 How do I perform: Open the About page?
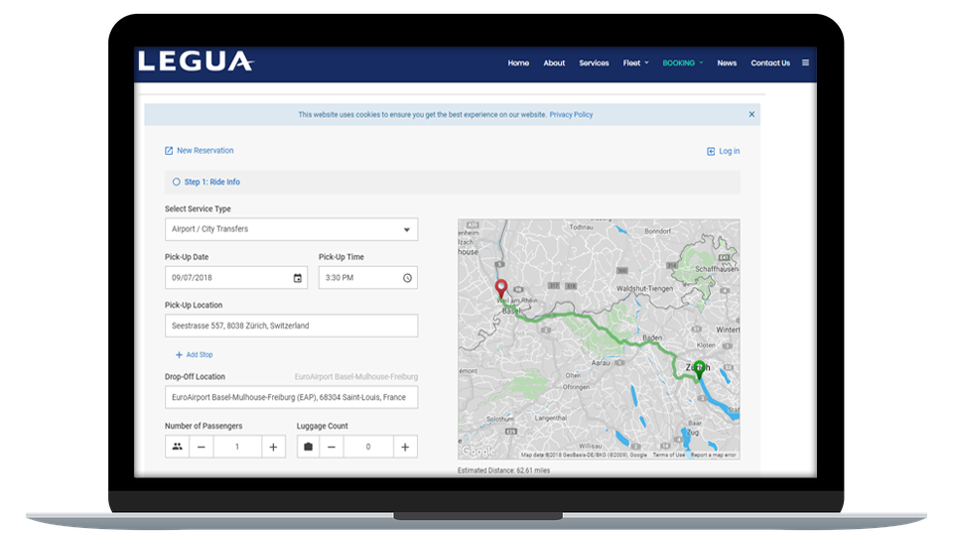[x=554, y=63]
